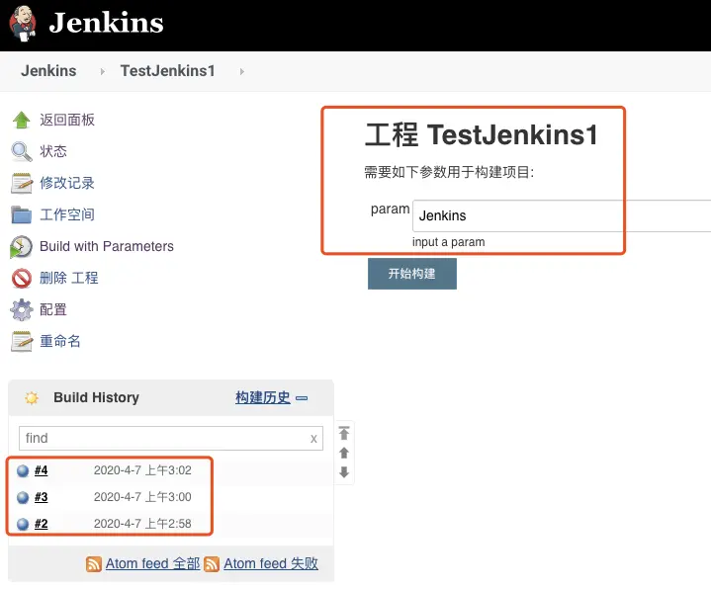Click the blue status ball for build #2
This screenshot has height=589, width=711.
[x=23, y=524]
